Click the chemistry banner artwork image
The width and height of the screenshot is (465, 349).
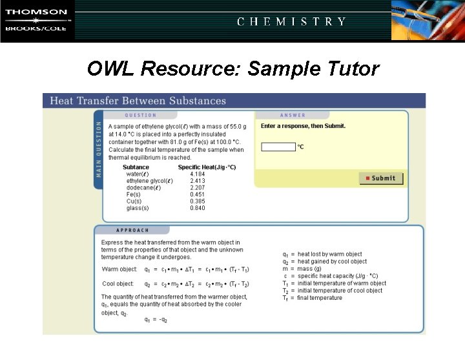click(x=428, y=20)
